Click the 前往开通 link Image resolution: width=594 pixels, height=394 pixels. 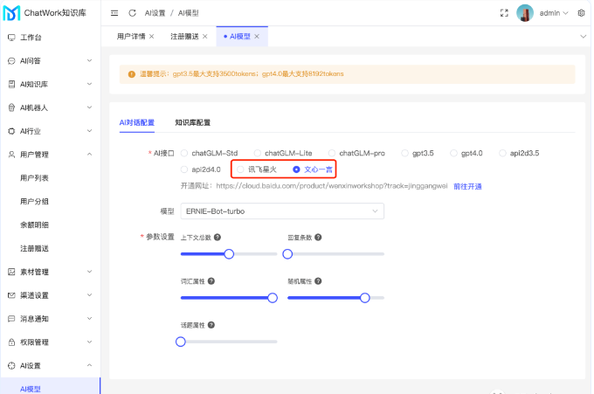point(468,186)
